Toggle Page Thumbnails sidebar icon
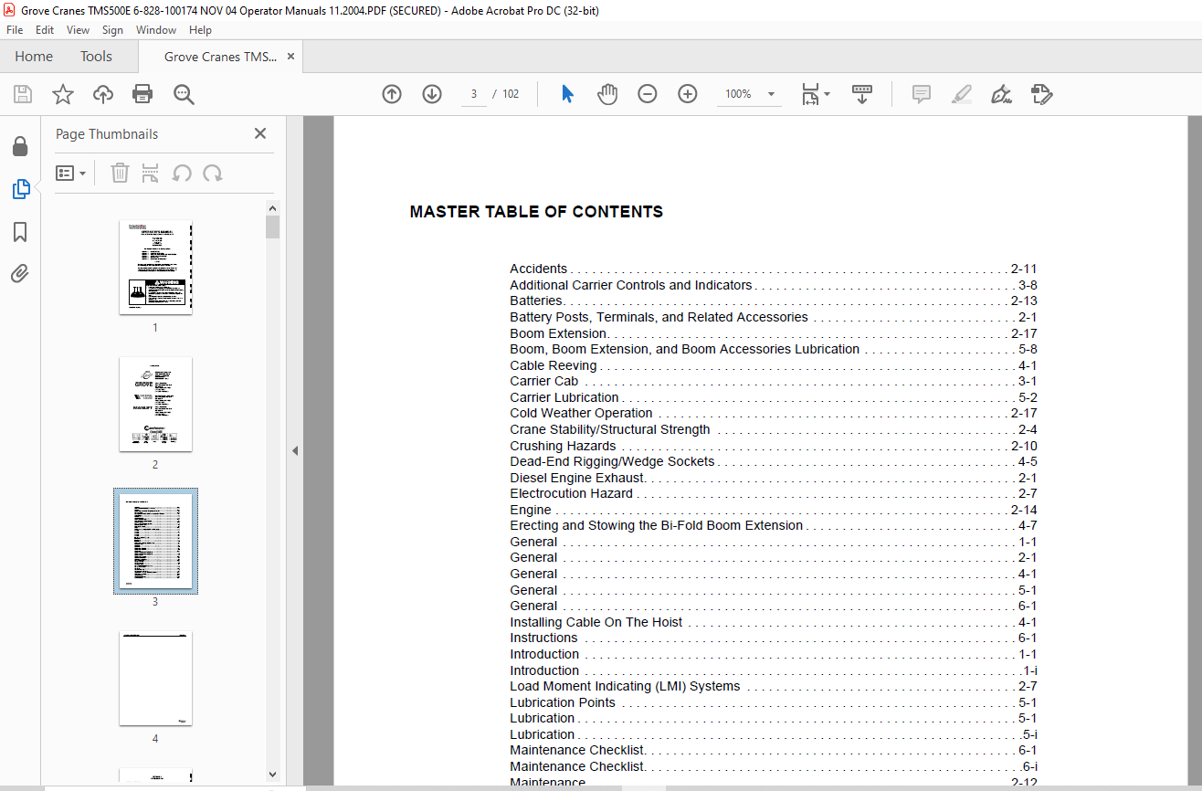Image resolution: width=1202 pixels, height=791 pixels. tap(20, 189)
